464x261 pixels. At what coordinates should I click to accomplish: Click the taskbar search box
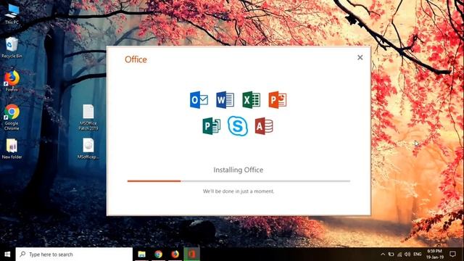tap(74, 254)
